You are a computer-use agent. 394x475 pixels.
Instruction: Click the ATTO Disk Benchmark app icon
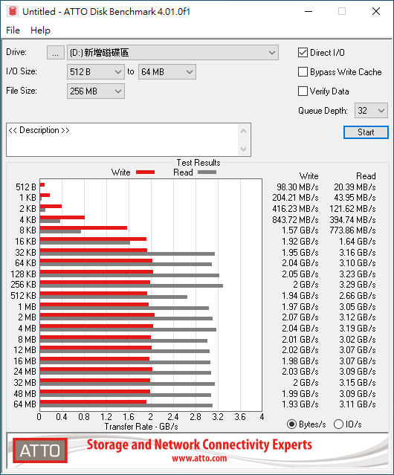[x=13, y=11]
